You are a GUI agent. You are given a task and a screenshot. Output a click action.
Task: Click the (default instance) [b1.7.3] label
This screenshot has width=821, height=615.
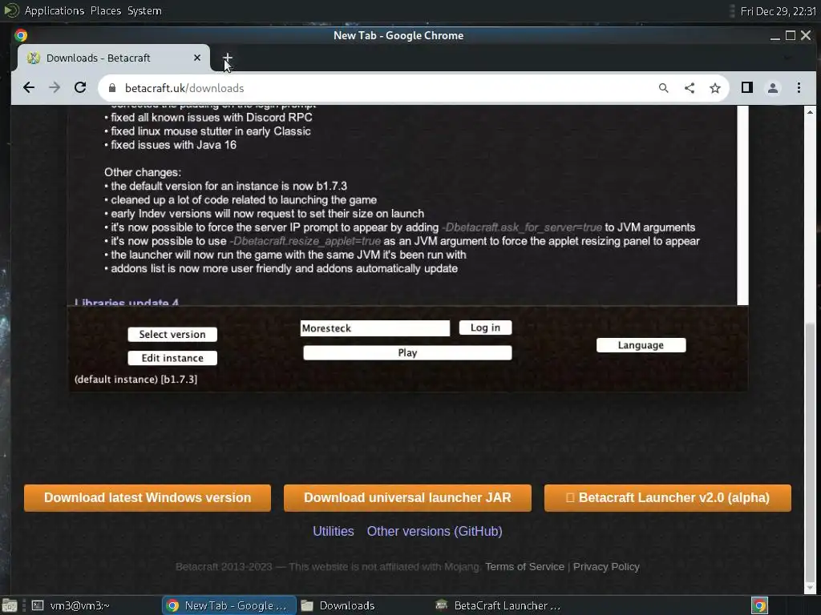pos(135,379)
